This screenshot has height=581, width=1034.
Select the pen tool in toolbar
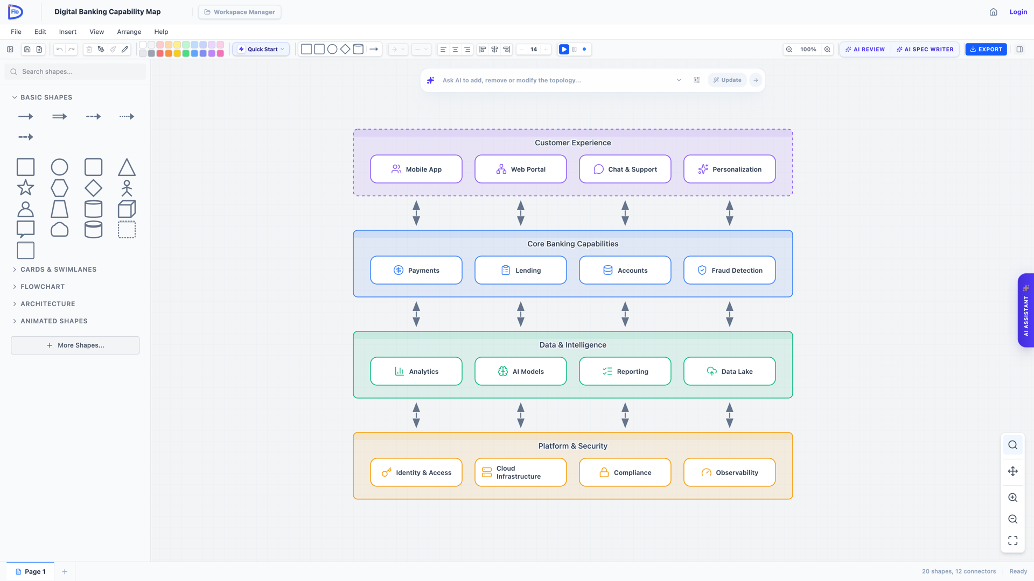[x=101, y=49]
